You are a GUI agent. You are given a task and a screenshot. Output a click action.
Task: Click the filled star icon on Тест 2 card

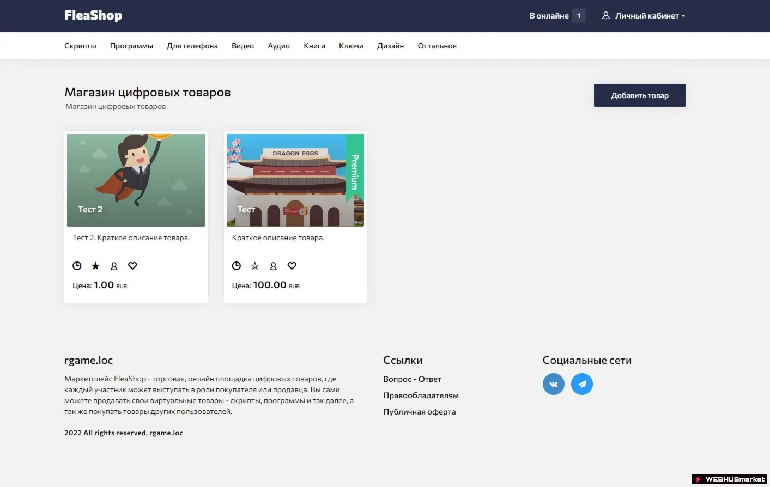95,266
